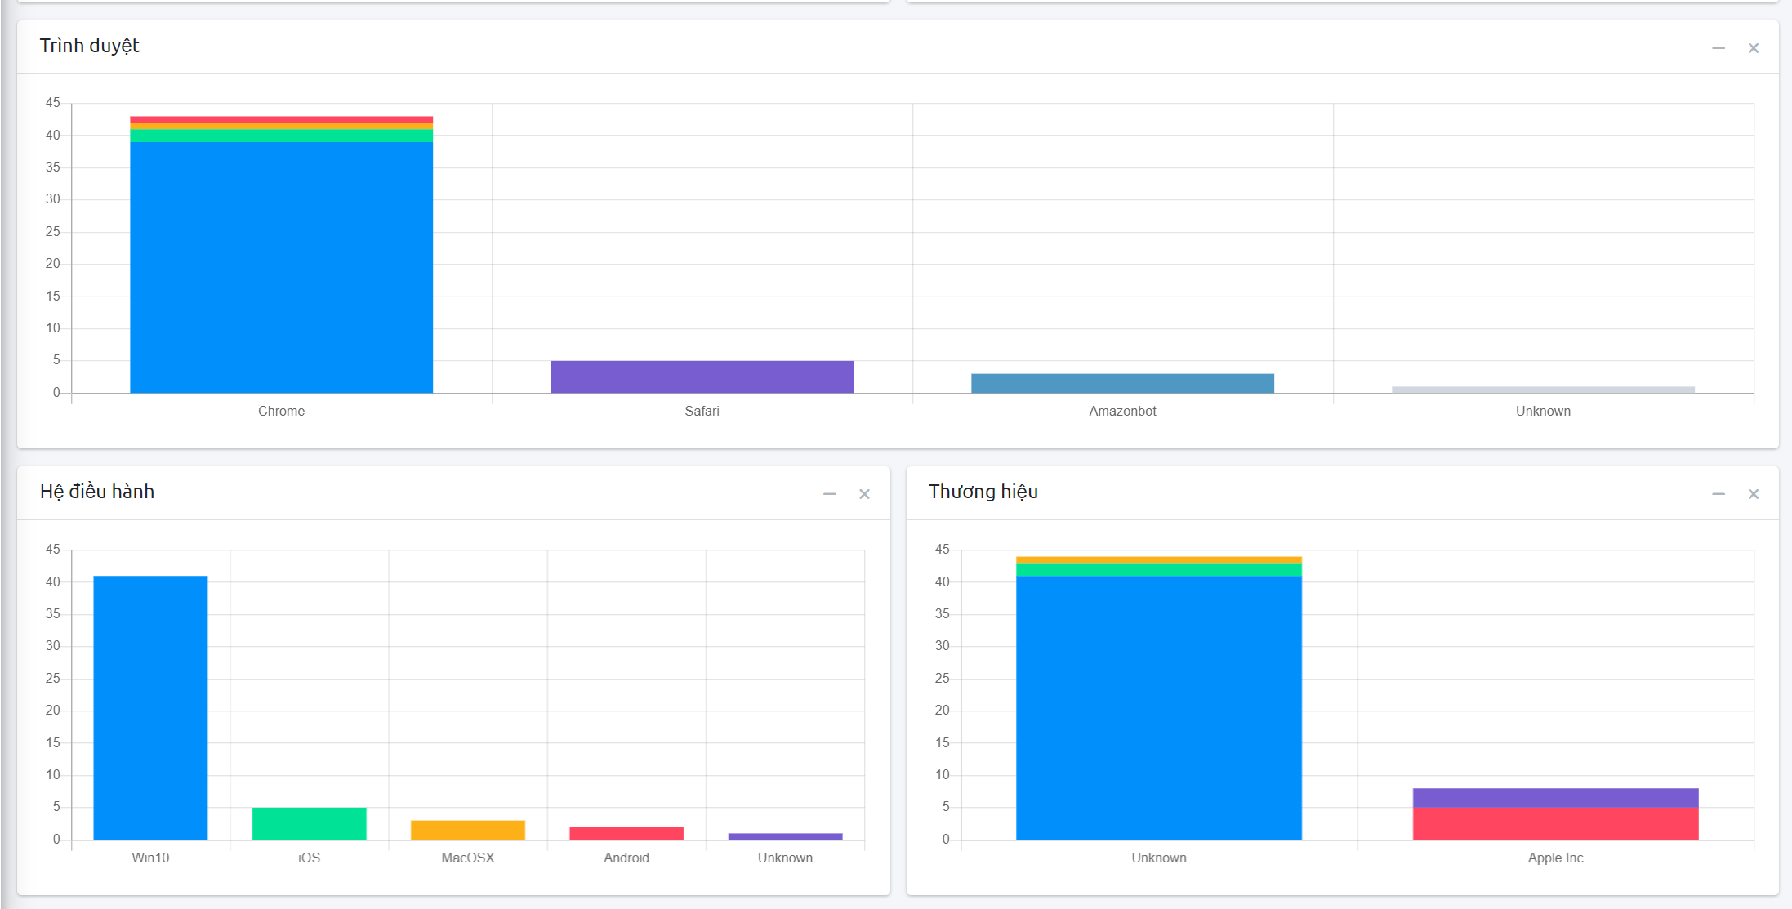Minimize the Thương hiệu panel
The height and width of the screenshot is (909, 1792).
pos(1718,494)
